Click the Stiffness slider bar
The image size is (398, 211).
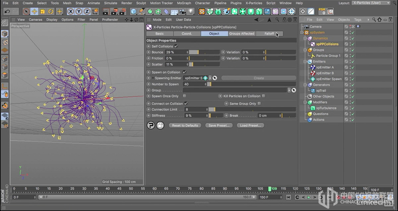(x=216, y=116)
